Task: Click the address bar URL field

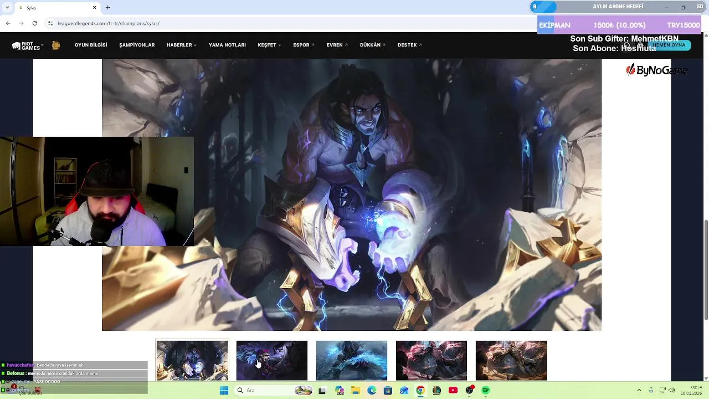Action: click(288, 23)
